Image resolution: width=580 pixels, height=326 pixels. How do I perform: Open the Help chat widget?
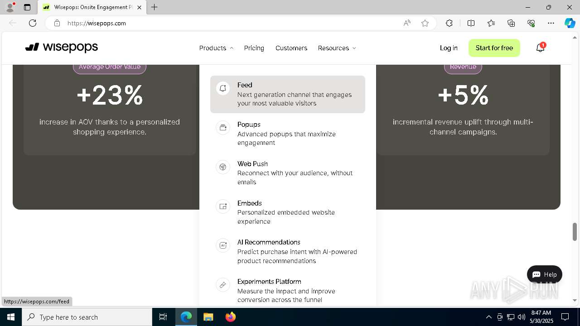(x=545, y=274)
